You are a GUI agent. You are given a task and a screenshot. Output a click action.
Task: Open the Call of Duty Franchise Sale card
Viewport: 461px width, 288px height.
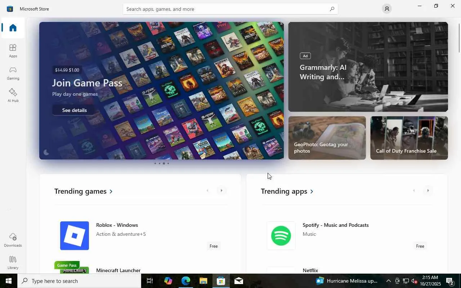pyautogui.click(x=409, y=138)
